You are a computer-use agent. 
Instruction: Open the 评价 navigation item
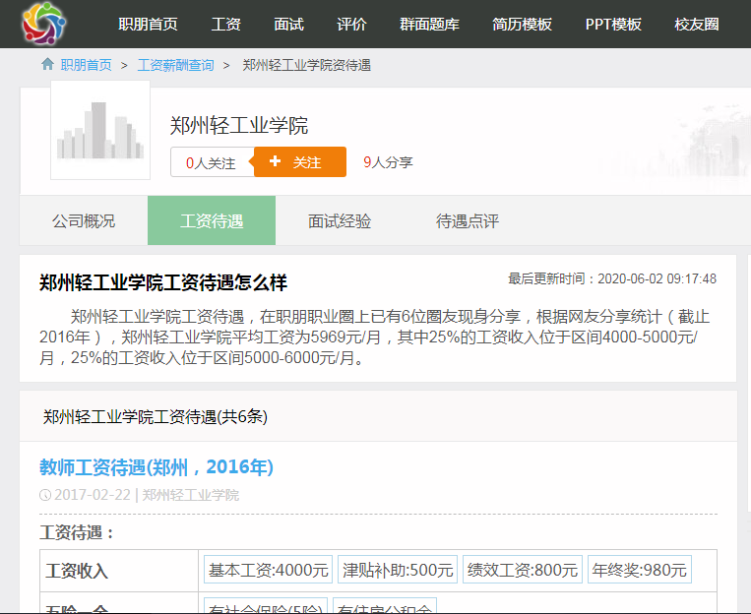[x=351, y=24]
